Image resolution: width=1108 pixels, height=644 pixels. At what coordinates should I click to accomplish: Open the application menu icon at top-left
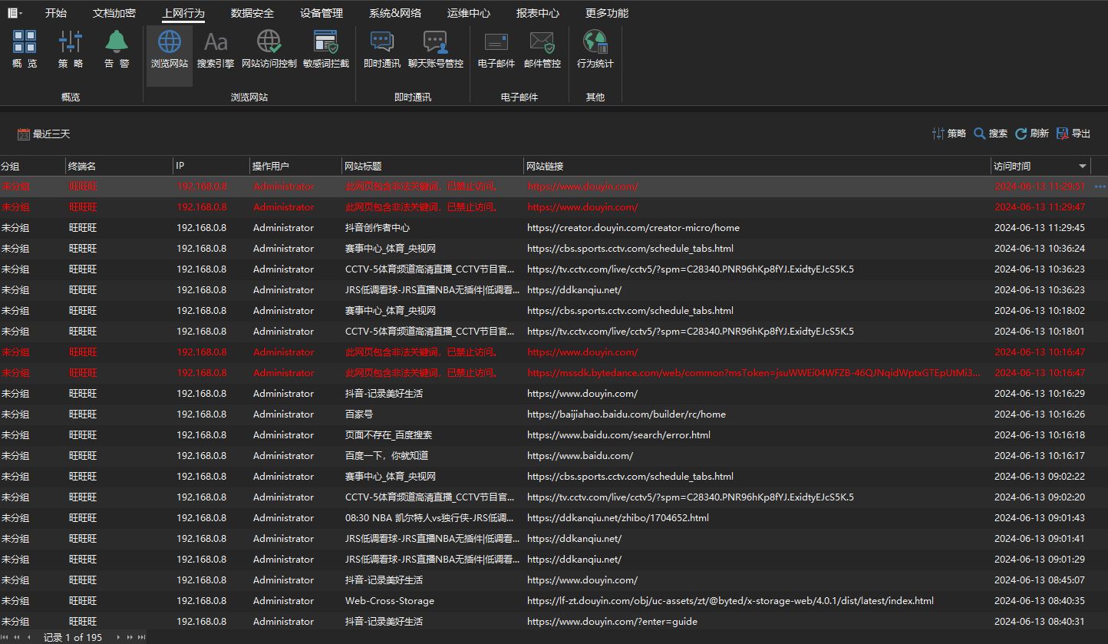click(x=15, y=13)
